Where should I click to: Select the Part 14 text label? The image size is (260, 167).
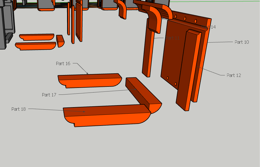click(x=209, y=27)
